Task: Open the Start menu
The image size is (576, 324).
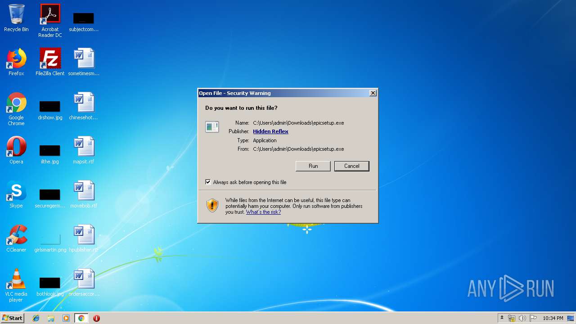Action: pos(13,318)
